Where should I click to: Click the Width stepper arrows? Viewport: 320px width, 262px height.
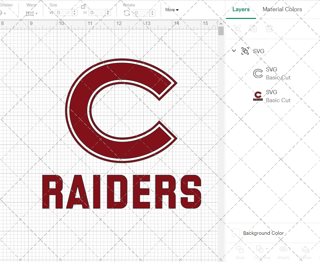tap(75, 13)
